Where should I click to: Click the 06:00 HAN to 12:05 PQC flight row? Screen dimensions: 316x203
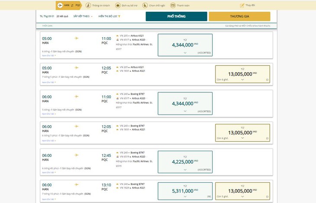click(x=156, y=133)
